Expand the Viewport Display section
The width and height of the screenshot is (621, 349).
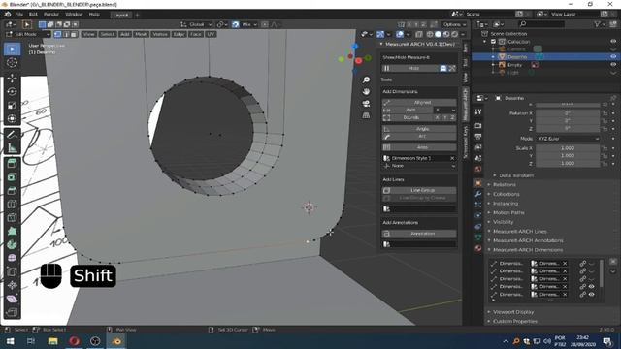pyautogui.click(x=513, y=312)
